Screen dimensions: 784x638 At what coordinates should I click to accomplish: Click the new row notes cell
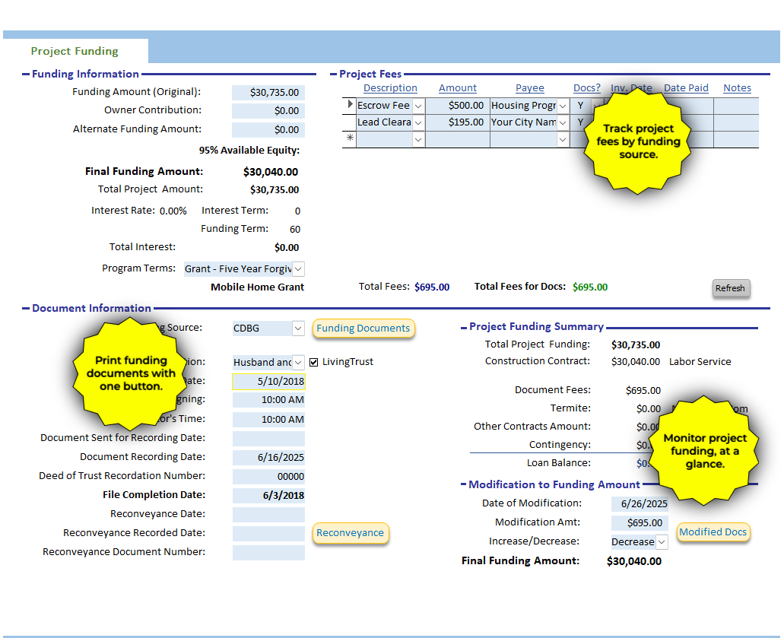click(736, 139)
